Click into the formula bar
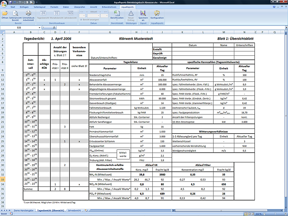Image resolution: width=288 pixels, height=216 pixels. pyautogui.click(x=170, y=28)
